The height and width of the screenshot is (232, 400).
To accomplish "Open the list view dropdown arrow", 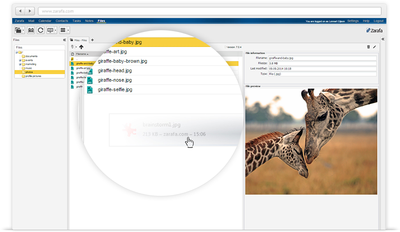I will (68, 30).
